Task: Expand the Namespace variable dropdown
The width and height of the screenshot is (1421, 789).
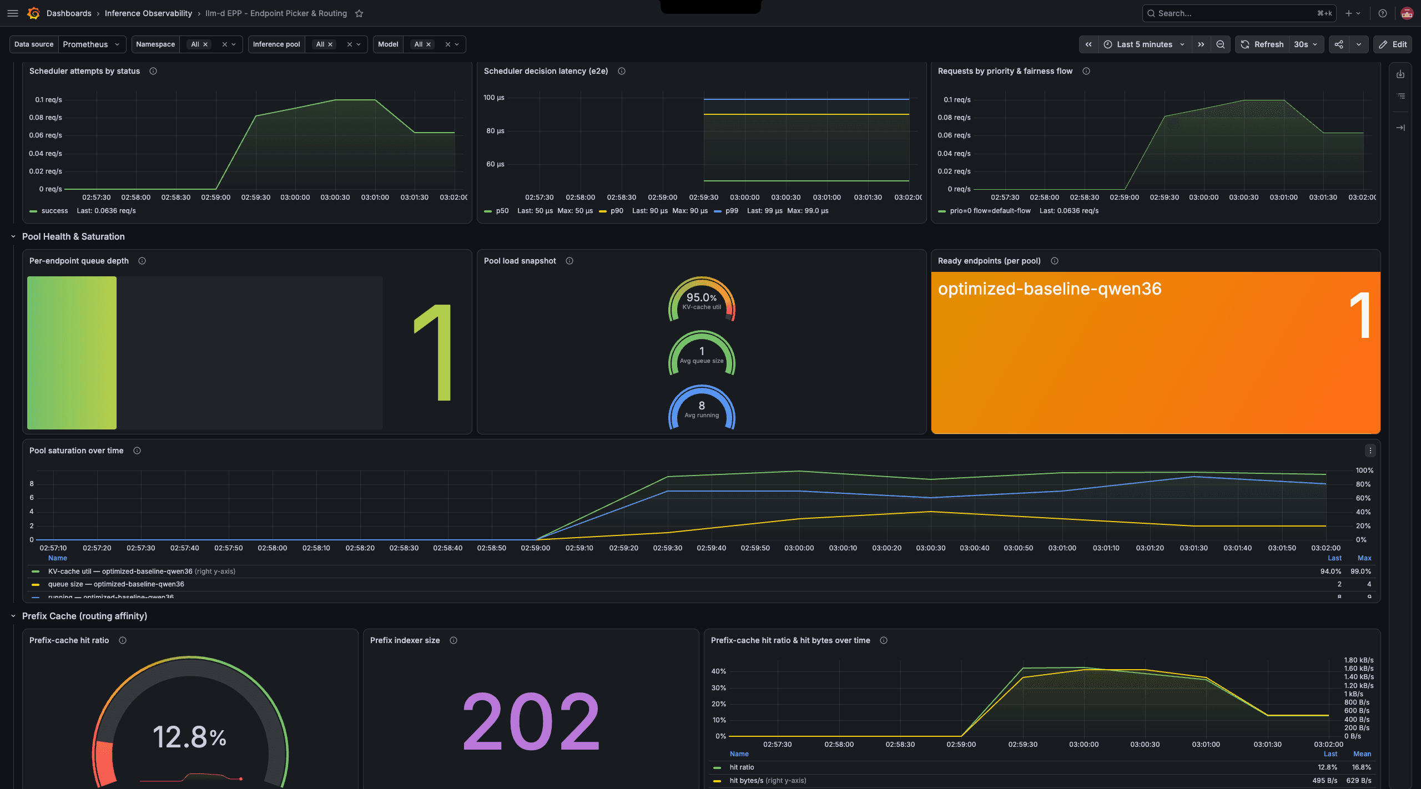Action: [234, 44]
